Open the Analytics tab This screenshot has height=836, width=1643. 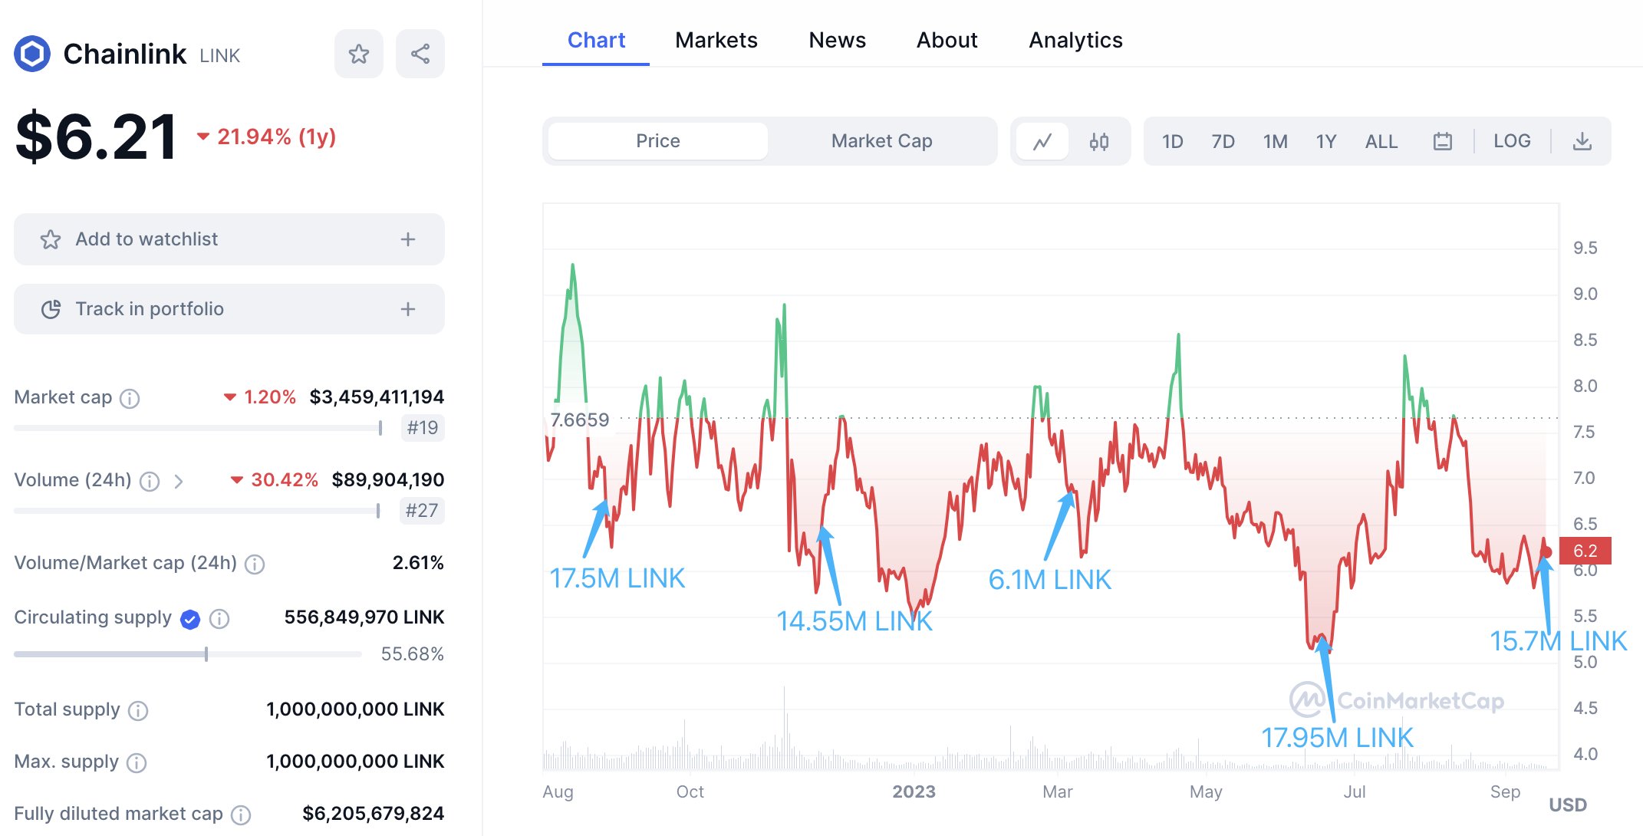pyautogui.click(x=1076, y=41)
